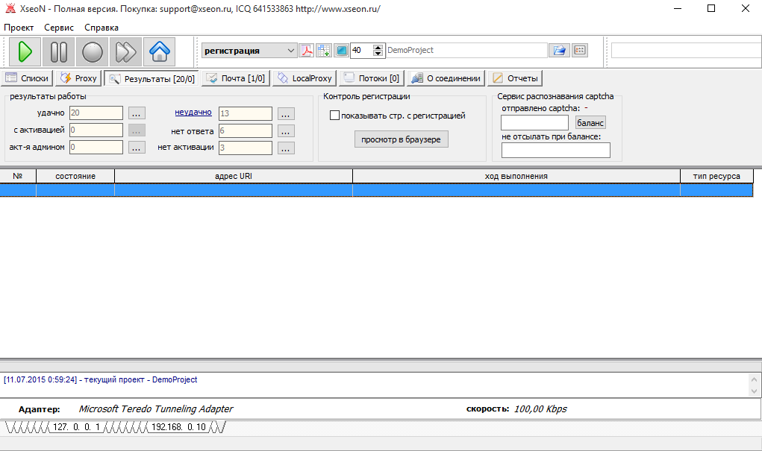Increase the thread count spinner above 40

(378, 48)
